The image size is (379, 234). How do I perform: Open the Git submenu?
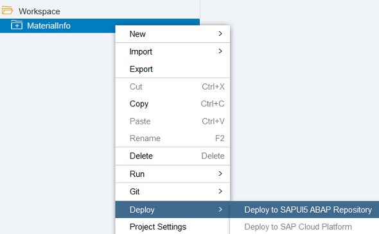pos(173,192)
